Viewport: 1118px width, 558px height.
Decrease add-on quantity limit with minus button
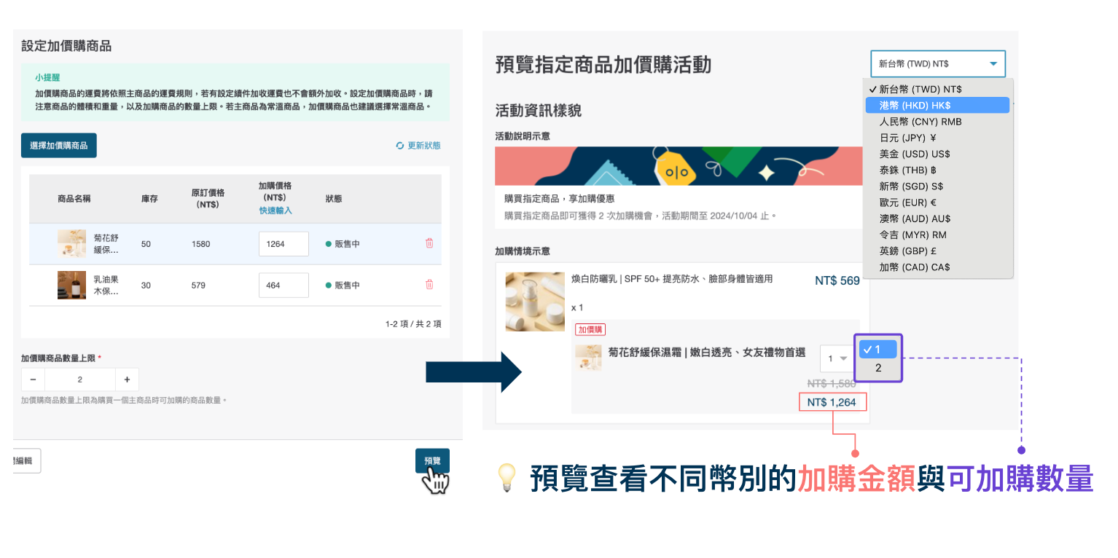click(33, 380)
